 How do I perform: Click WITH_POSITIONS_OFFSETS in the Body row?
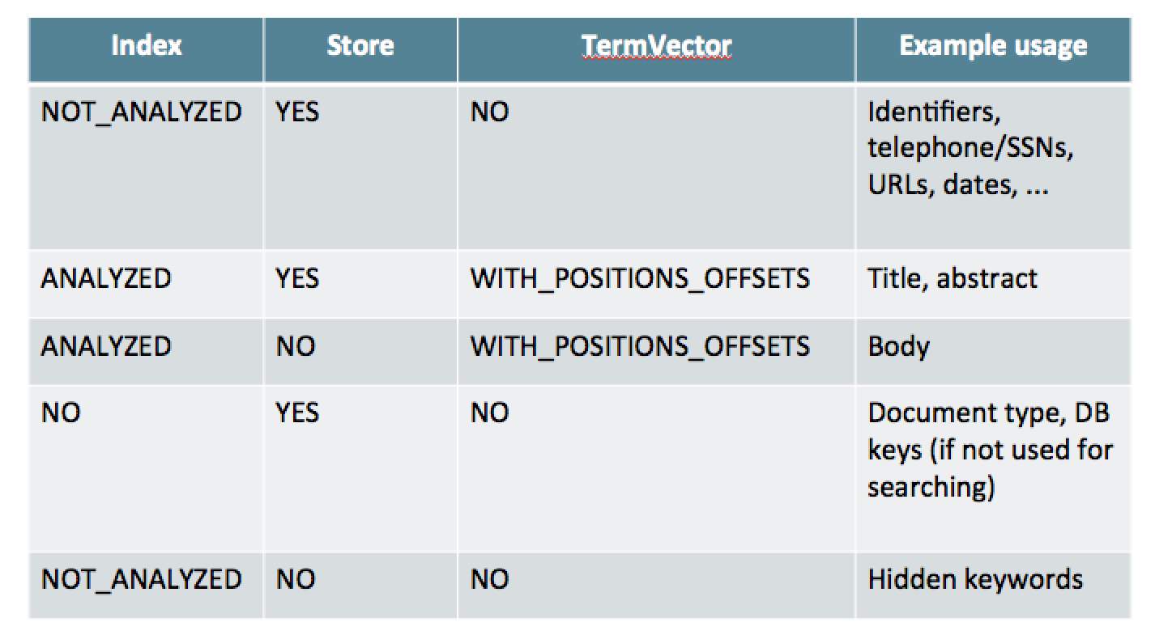tap(640, 346)
